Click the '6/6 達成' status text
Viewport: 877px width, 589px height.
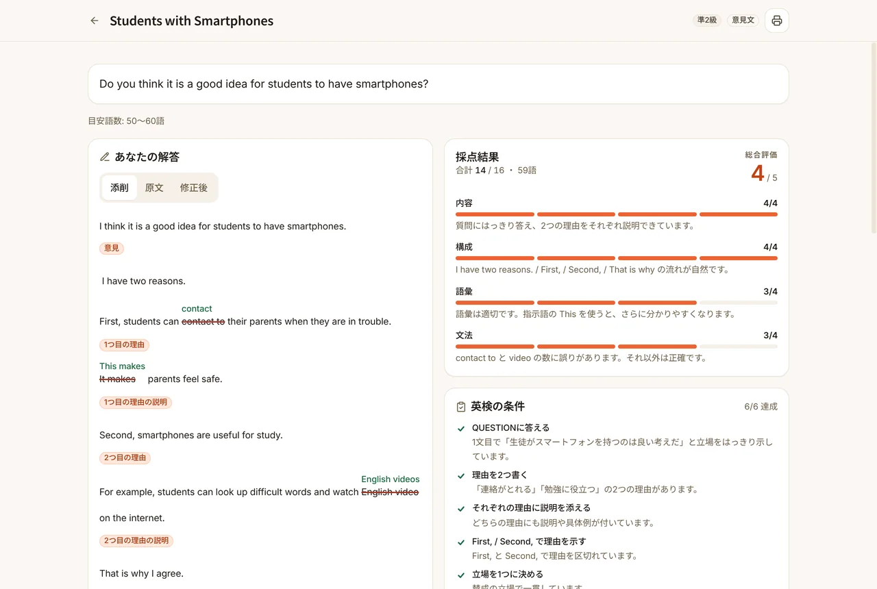point(761,407)
